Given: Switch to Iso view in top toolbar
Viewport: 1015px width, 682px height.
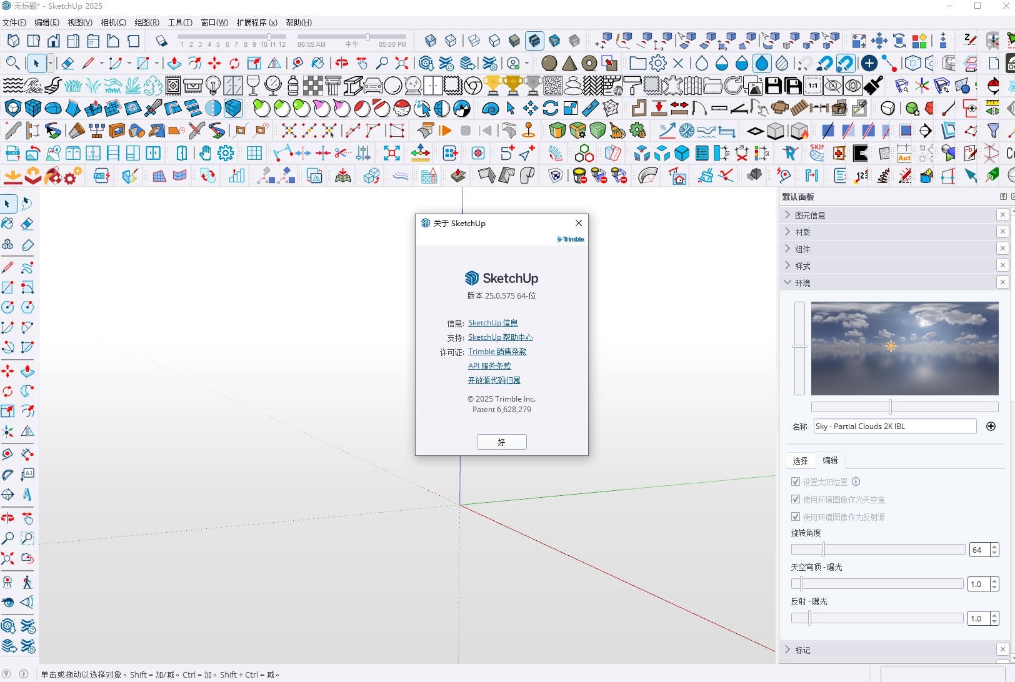Looking at the screenshot, I should [x=13, y=41].
